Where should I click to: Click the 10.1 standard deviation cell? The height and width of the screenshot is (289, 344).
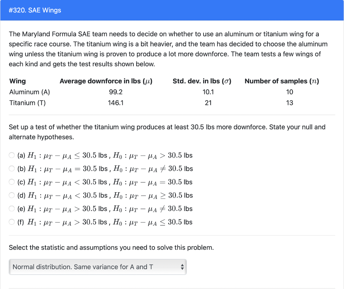coord(208,92)
